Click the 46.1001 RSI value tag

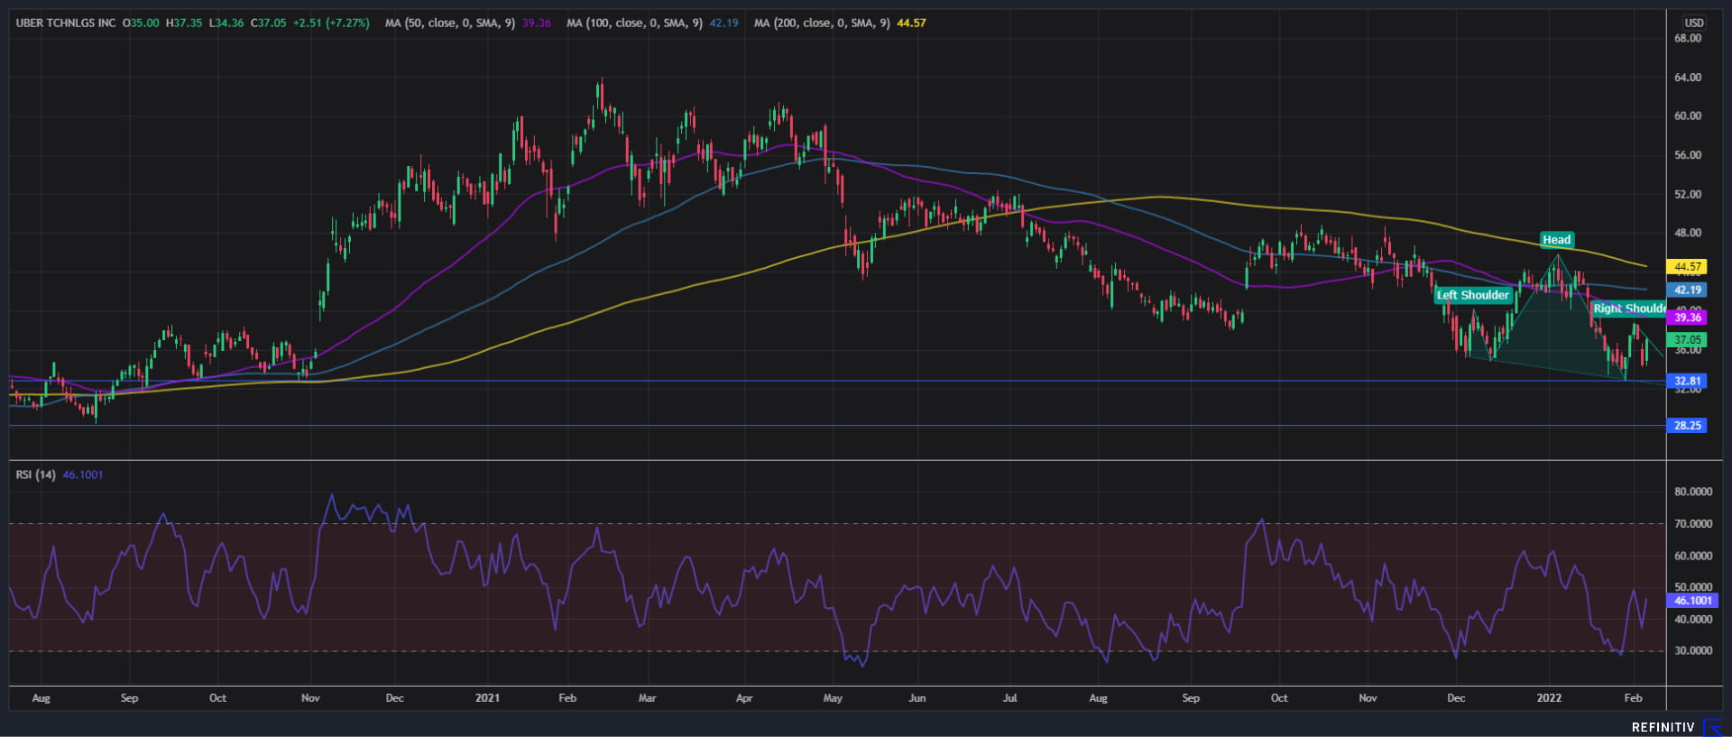tap(1692, 601)
